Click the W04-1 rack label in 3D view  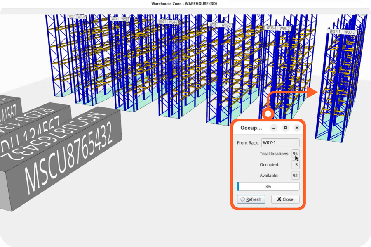[162, 21]
